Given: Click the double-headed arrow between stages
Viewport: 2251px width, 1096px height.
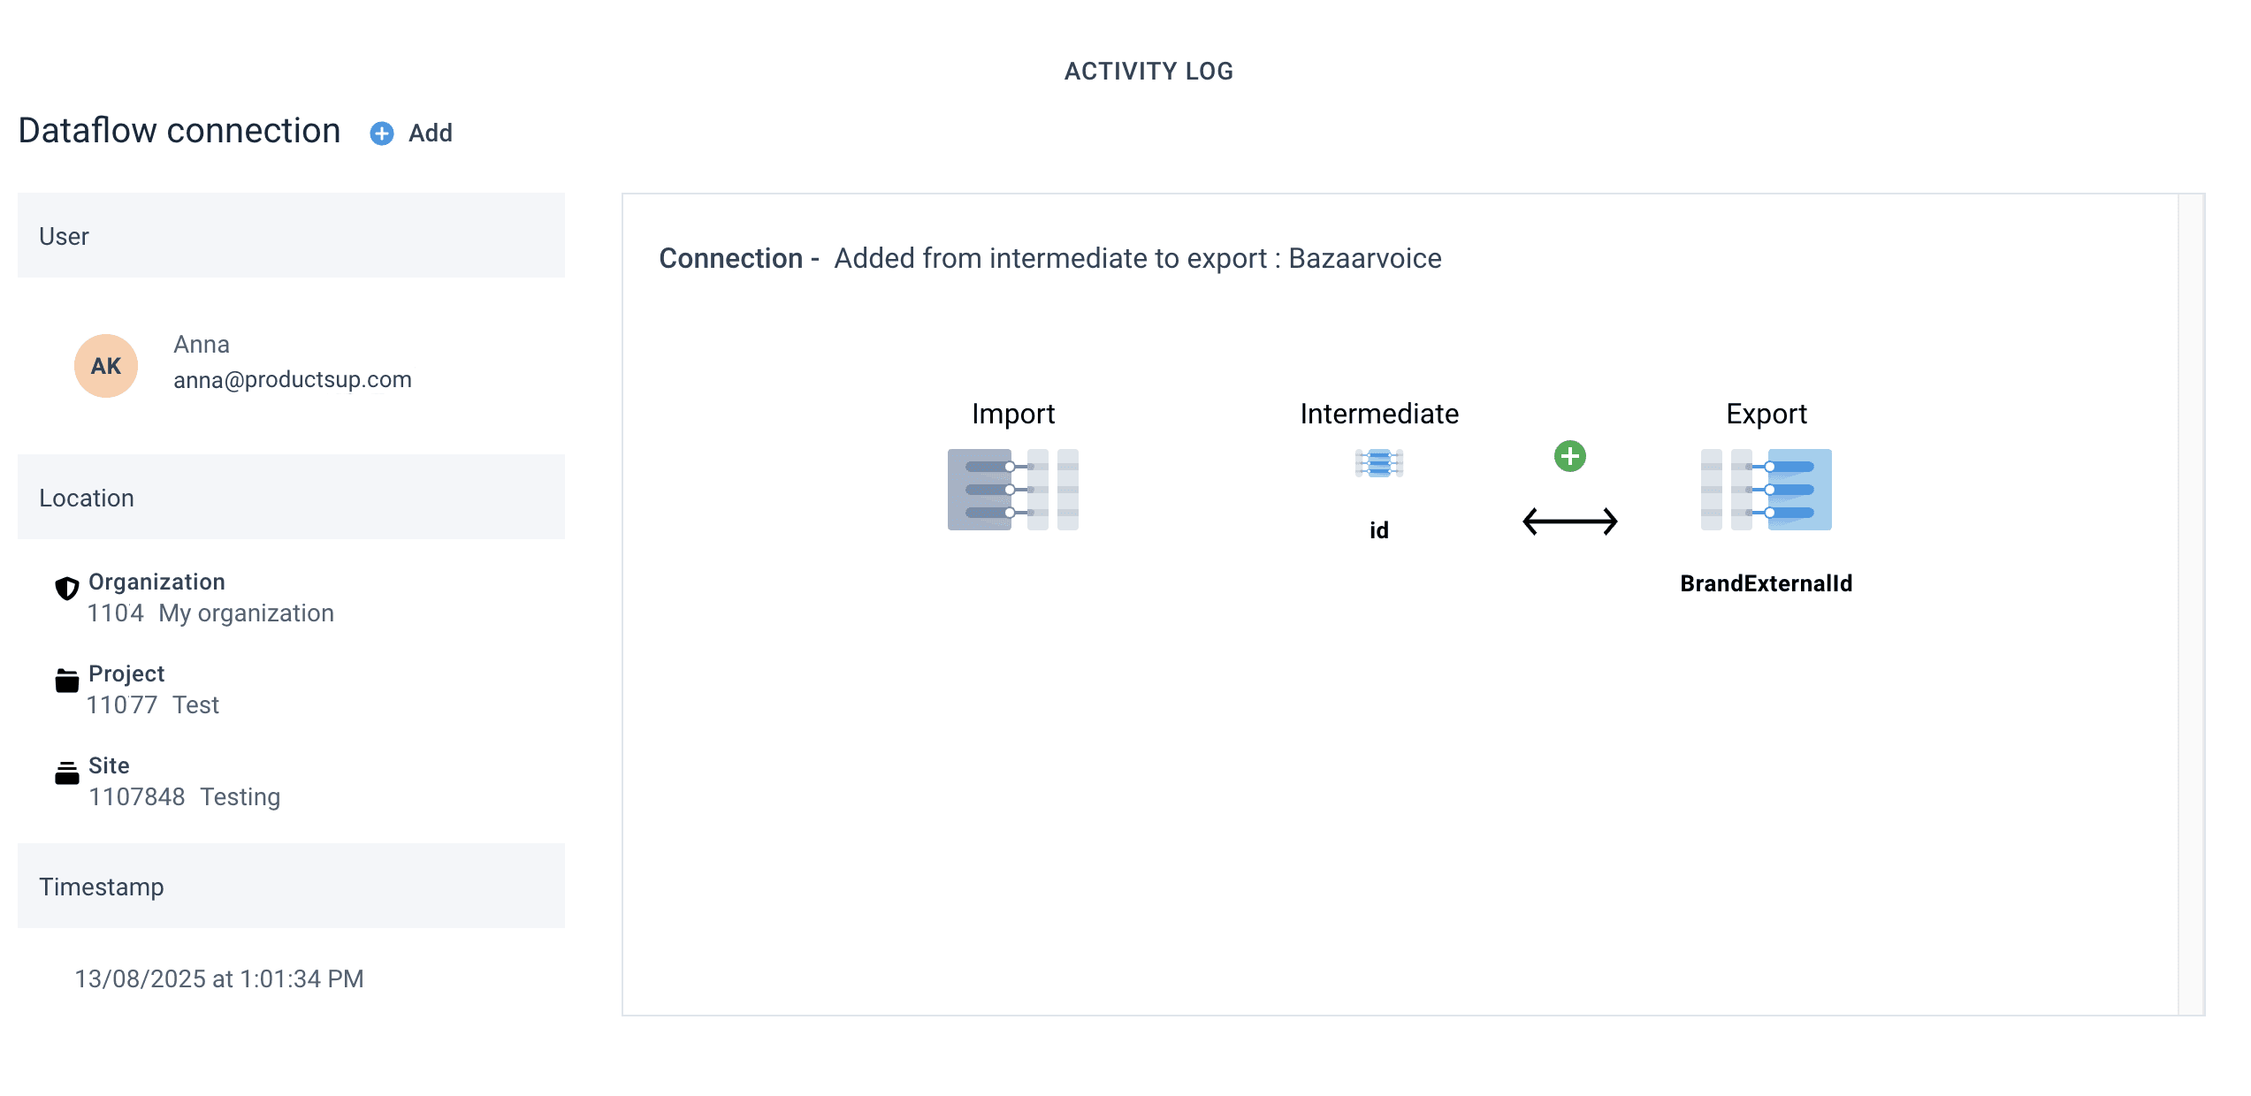Looking at the screenshot, I should (1569, 521).
